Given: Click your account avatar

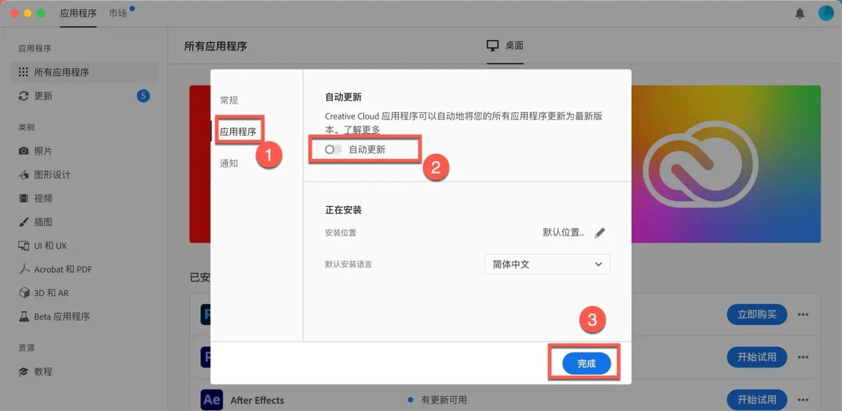Looking at the screenshot, I should pos(825,12).
